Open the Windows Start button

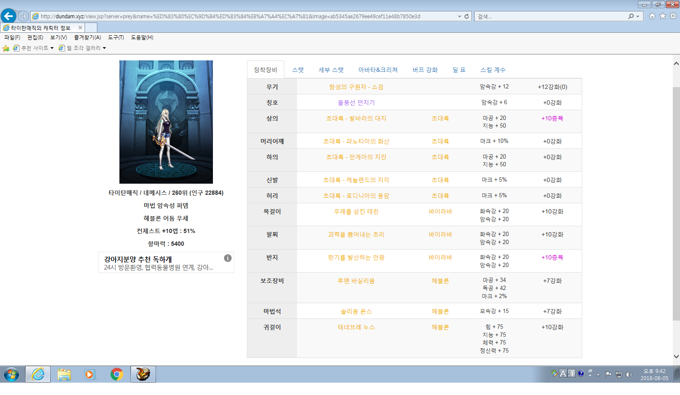[11, 374]
